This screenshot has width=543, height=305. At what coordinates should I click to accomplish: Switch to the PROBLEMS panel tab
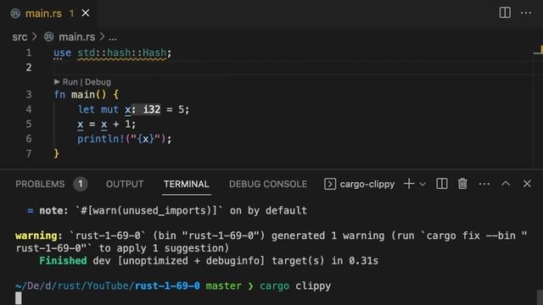click(x=40, y=184)
